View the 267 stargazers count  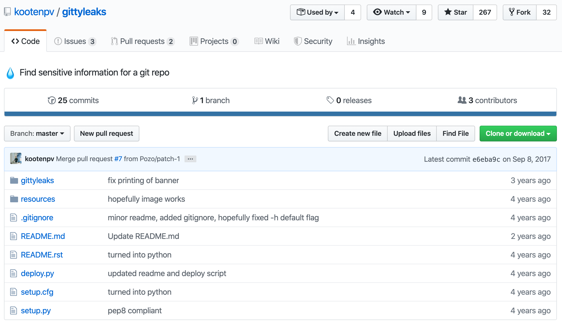point(485,12)
